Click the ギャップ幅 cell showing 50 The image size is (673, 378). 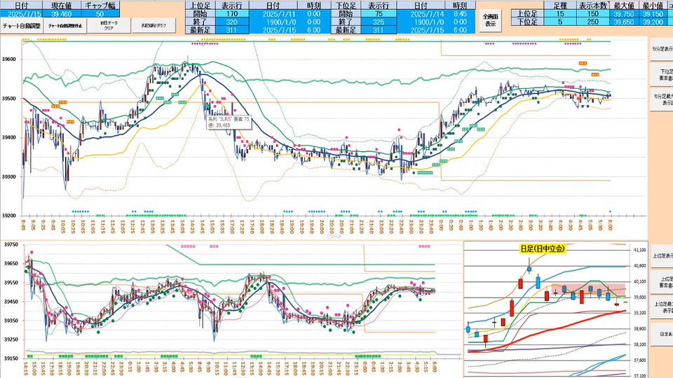pyautogui.click(x=100, y=13)
